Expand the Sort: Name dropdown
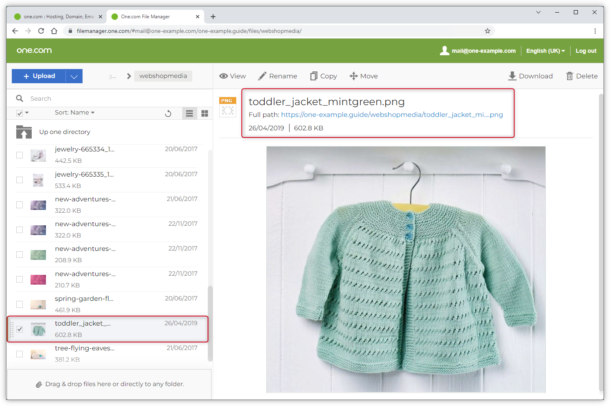Screen dimensions: 610x406 [x=74, y=112]
